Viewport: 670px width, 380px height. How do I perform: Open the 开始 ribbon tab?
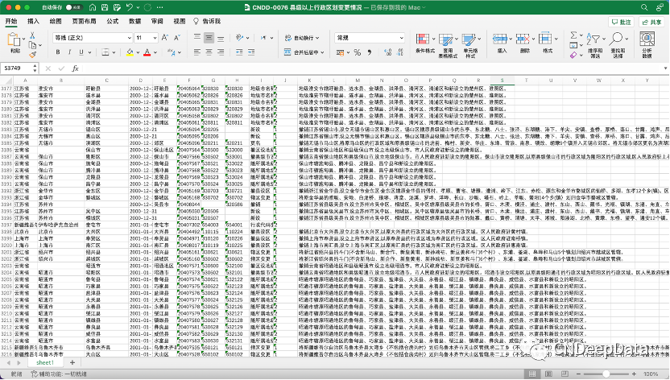11,22
